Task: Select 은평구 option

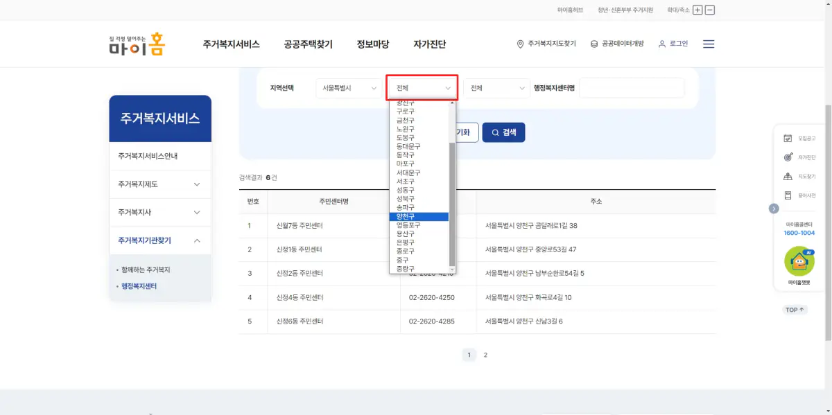Action: pyautogui.click(x=419, y=242)
